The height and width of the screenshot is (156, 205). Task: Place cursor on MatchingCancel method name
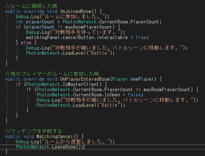click(x=55, y=136)
